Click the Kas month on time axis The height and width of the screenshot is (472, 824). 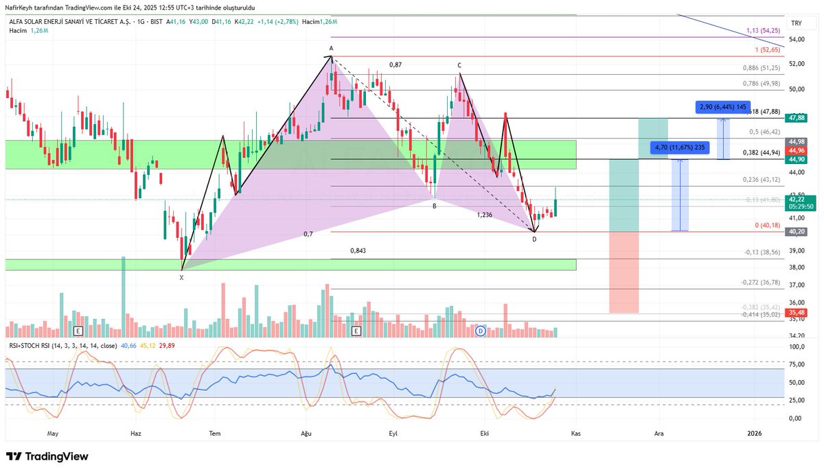tap(576, 434)
